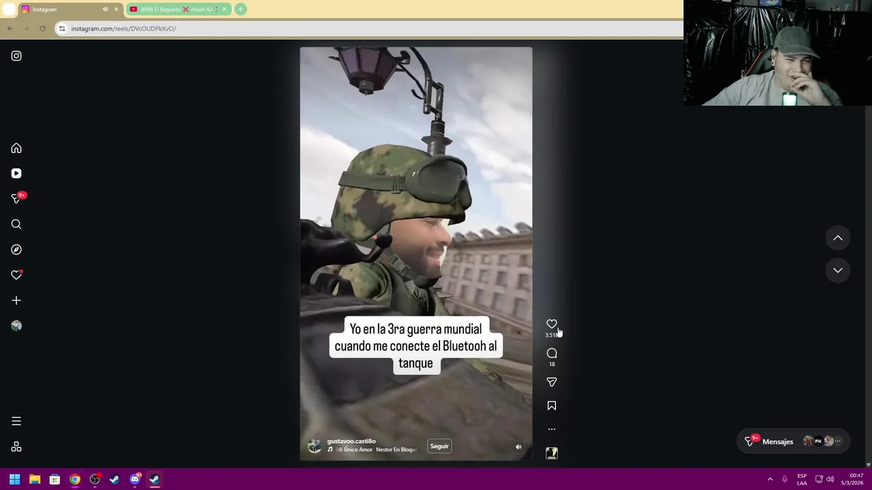This screenshot has height=490, width=872.
Task: Go to previous reel with up chevron
Action: click(838, 238)
